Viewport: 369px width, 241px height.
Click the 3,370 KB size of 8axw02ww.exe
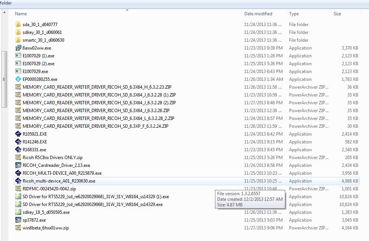(x=350, y=48)
